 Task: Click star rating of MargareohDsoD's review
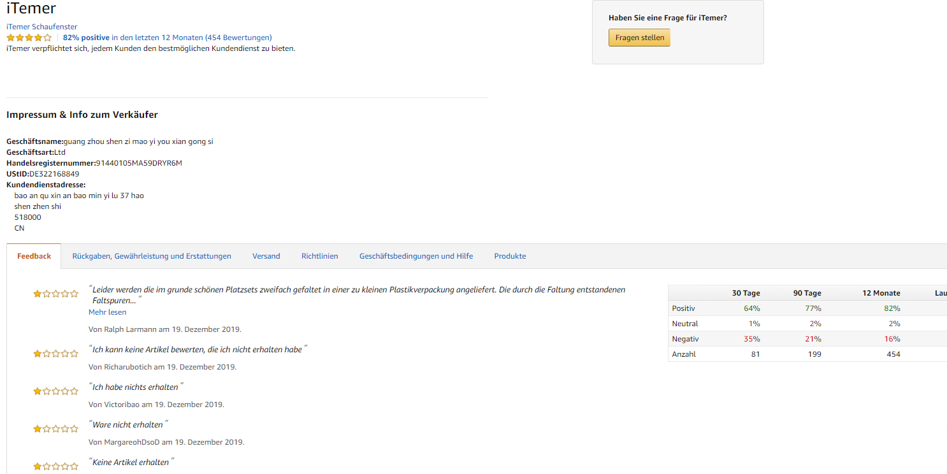(55, 429)
